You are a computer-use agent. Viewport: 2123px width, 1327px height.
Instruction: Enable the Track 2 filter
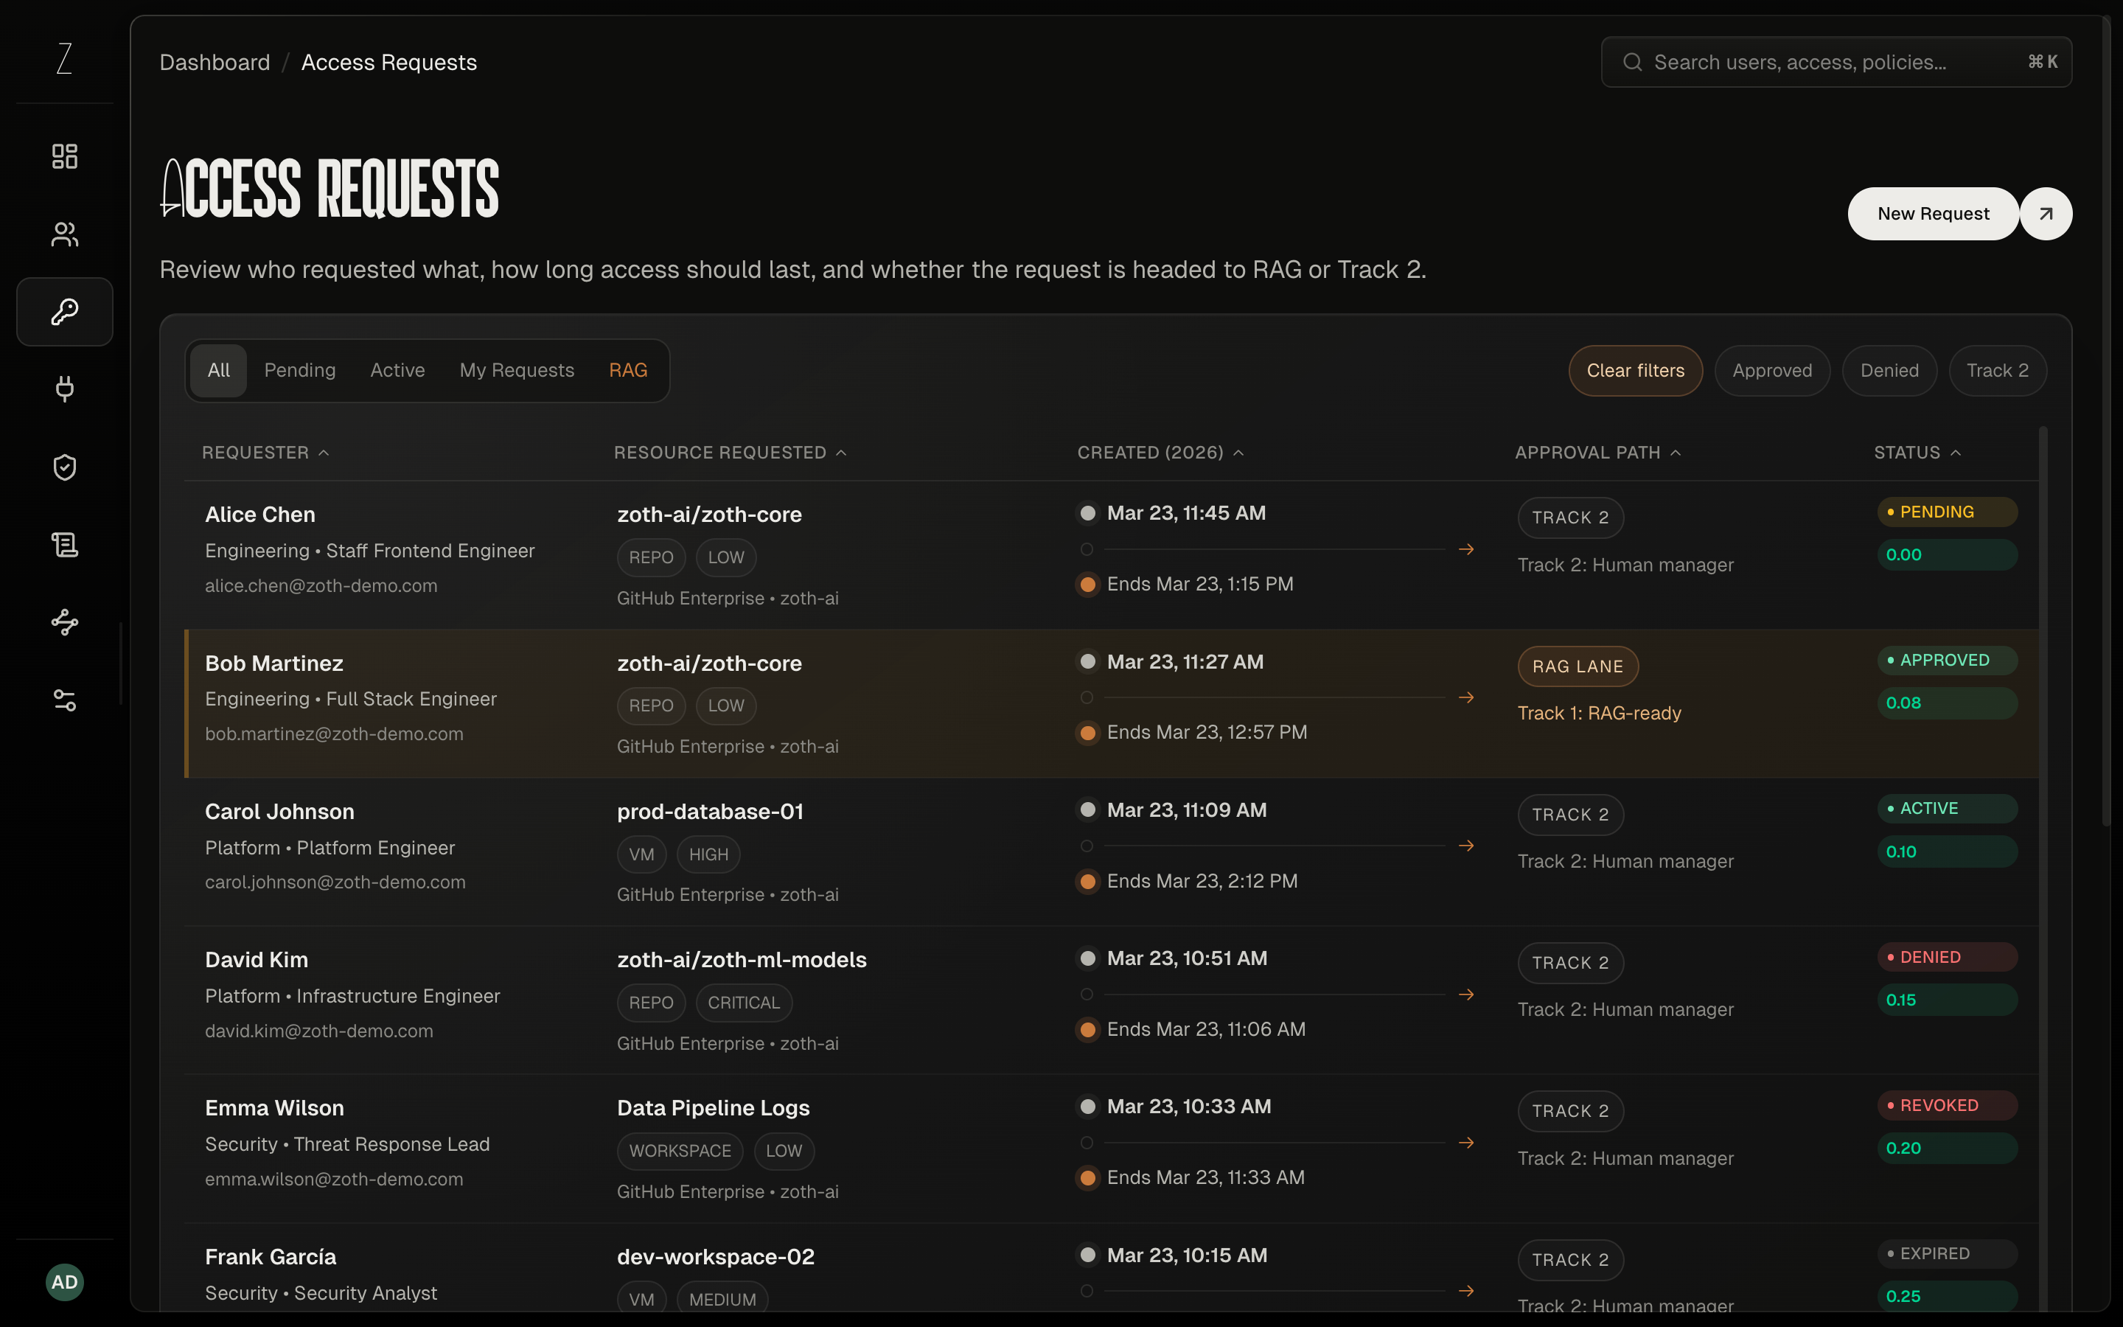(1997, 370)
